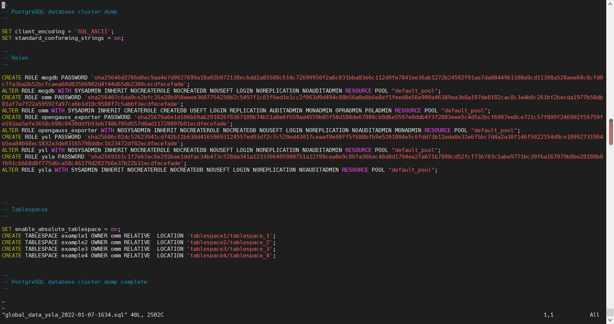Click omm in the CREATE ROLE line
Image resolution: width=614 pixels, height=324 pixels.
(x=46, y=97)
